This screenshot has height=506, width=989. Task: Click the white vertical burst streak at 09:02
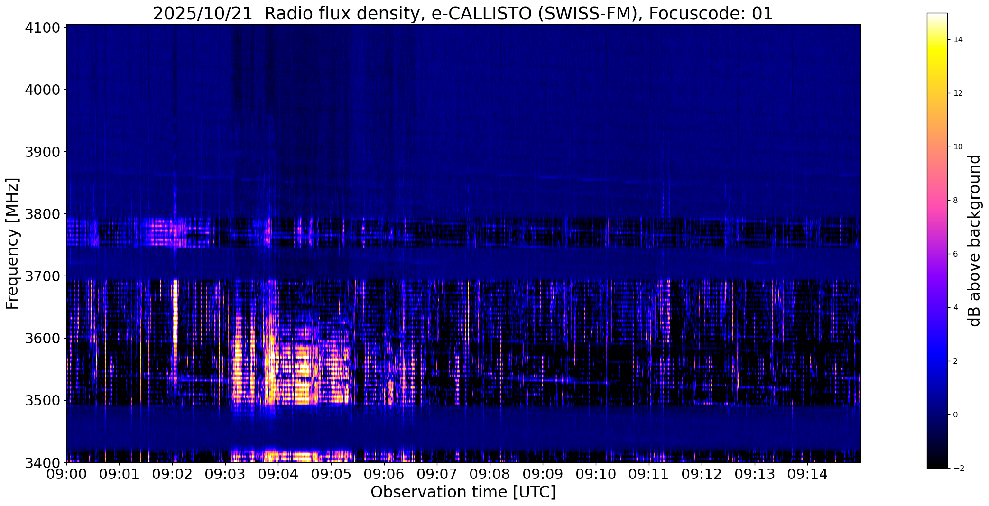coord(176,311)
